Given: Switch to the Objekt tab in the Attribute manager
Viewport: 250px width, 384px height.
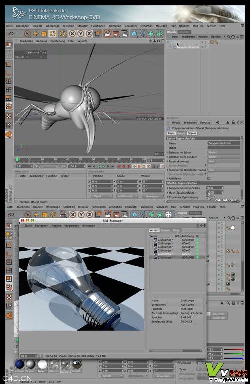Looking at the screenshot, I should (192, 133).
